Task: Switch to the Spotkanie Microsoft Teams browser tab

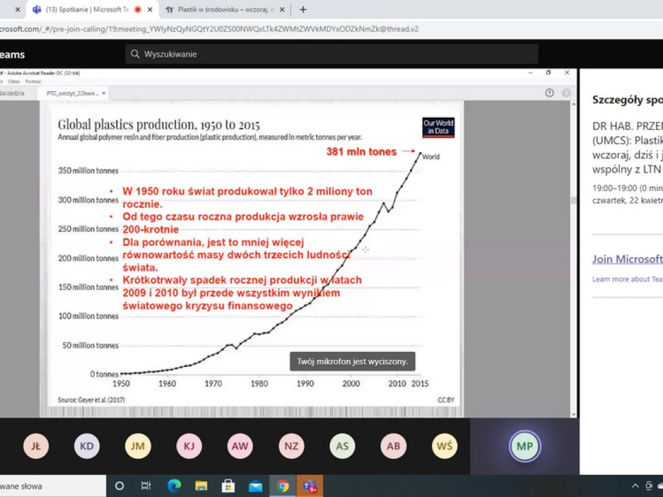Action: click(92, 9)
